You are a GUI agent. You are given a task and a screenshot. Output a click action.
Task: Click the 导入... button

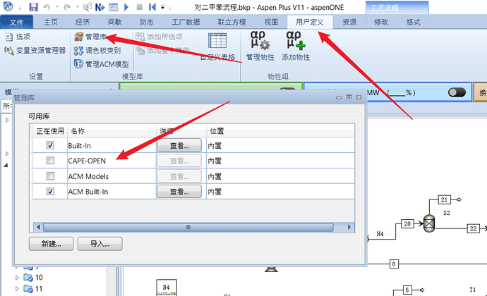tap(100, 244)
